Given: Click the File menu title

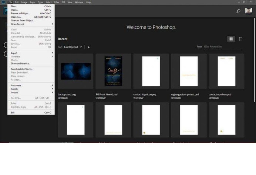Looking at the screenshot, I should click(10, 2).
